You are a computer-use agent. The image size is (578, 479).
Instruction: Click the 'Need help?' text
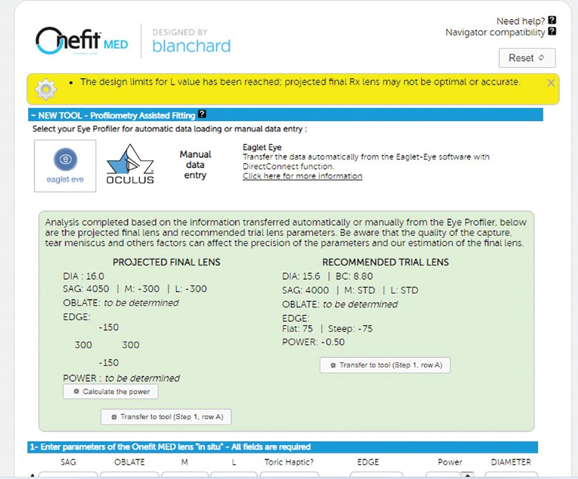520,21
